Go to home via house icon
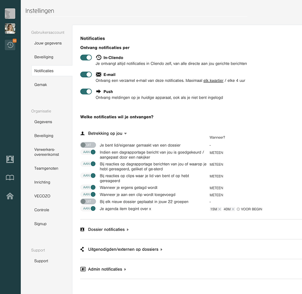 tap(10, 196)
